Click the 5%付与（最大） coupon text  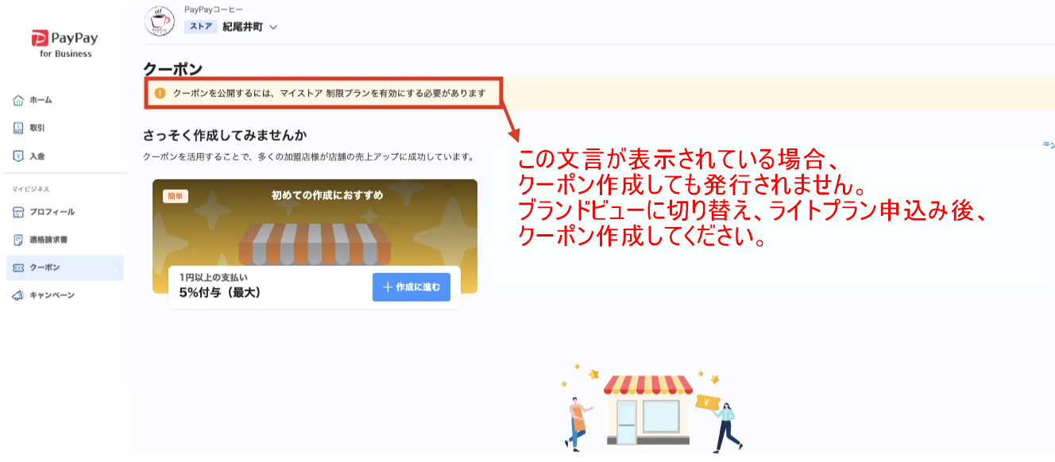(x=220, y=292)
